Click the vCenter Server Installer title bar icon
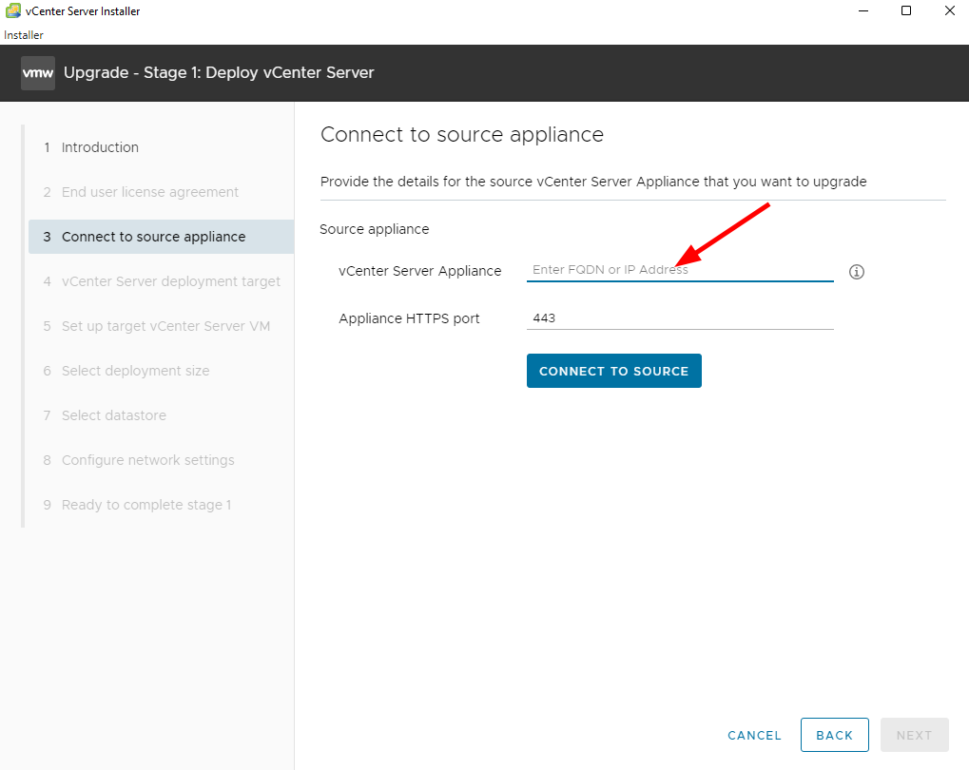The width and height of the screenshot is (969, 770). coord(13,10)
